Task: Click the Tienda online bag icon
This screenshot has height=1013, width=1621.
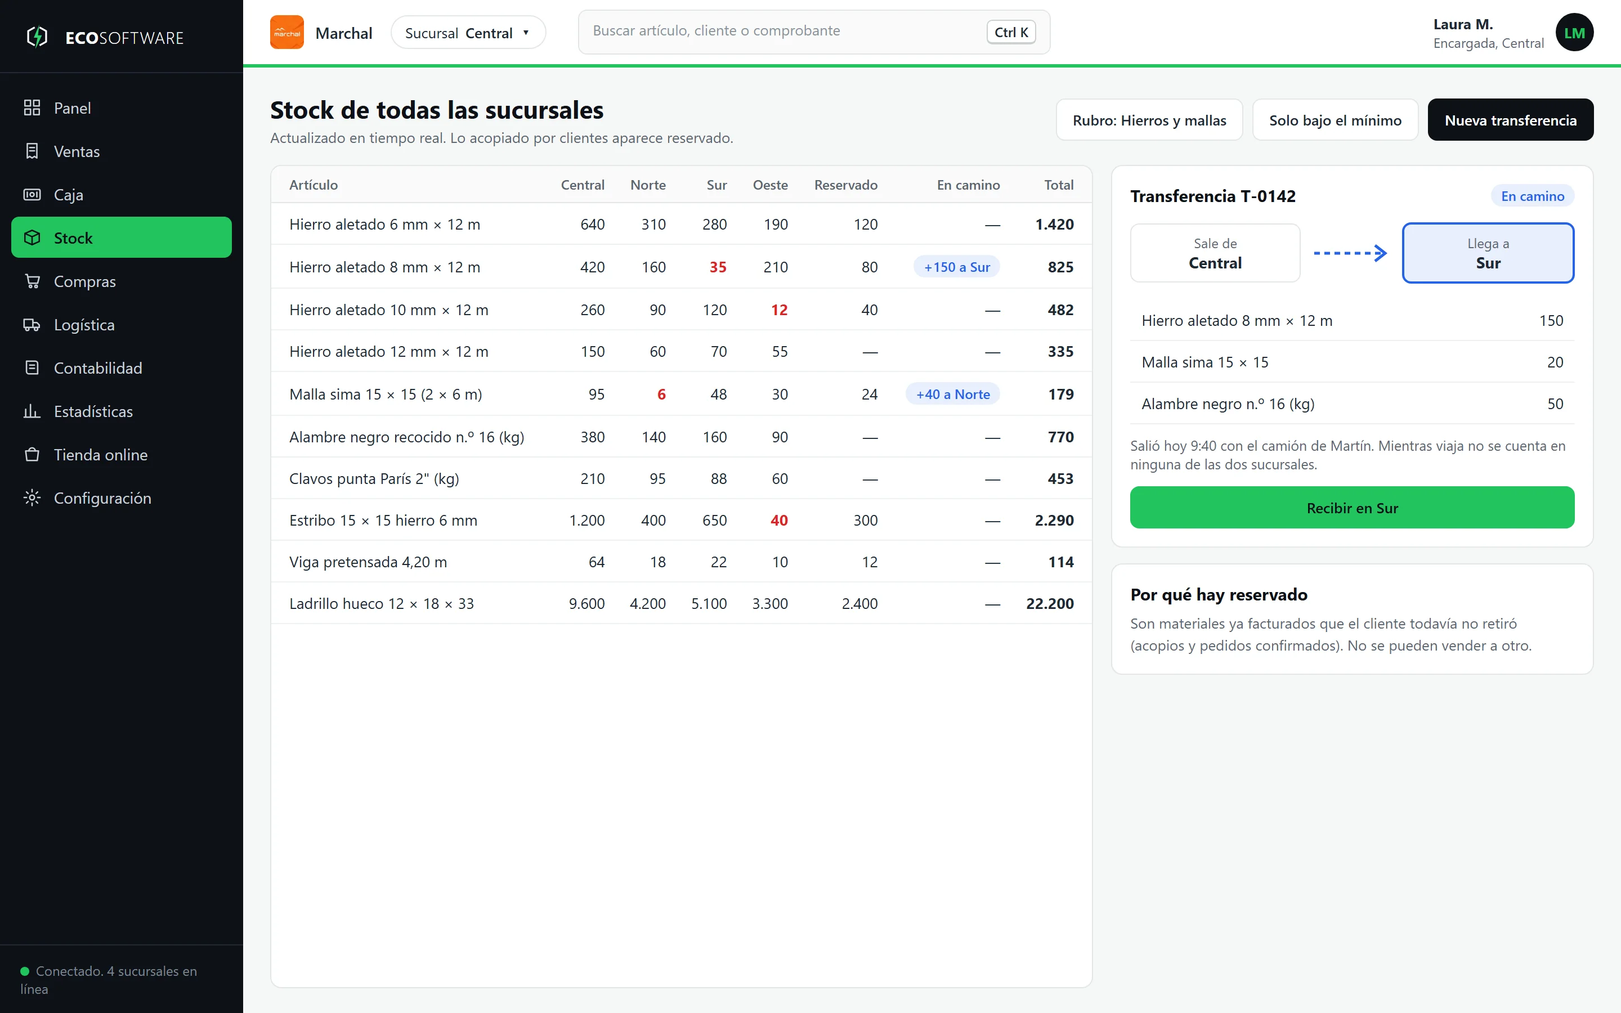Action: point(32,455)
